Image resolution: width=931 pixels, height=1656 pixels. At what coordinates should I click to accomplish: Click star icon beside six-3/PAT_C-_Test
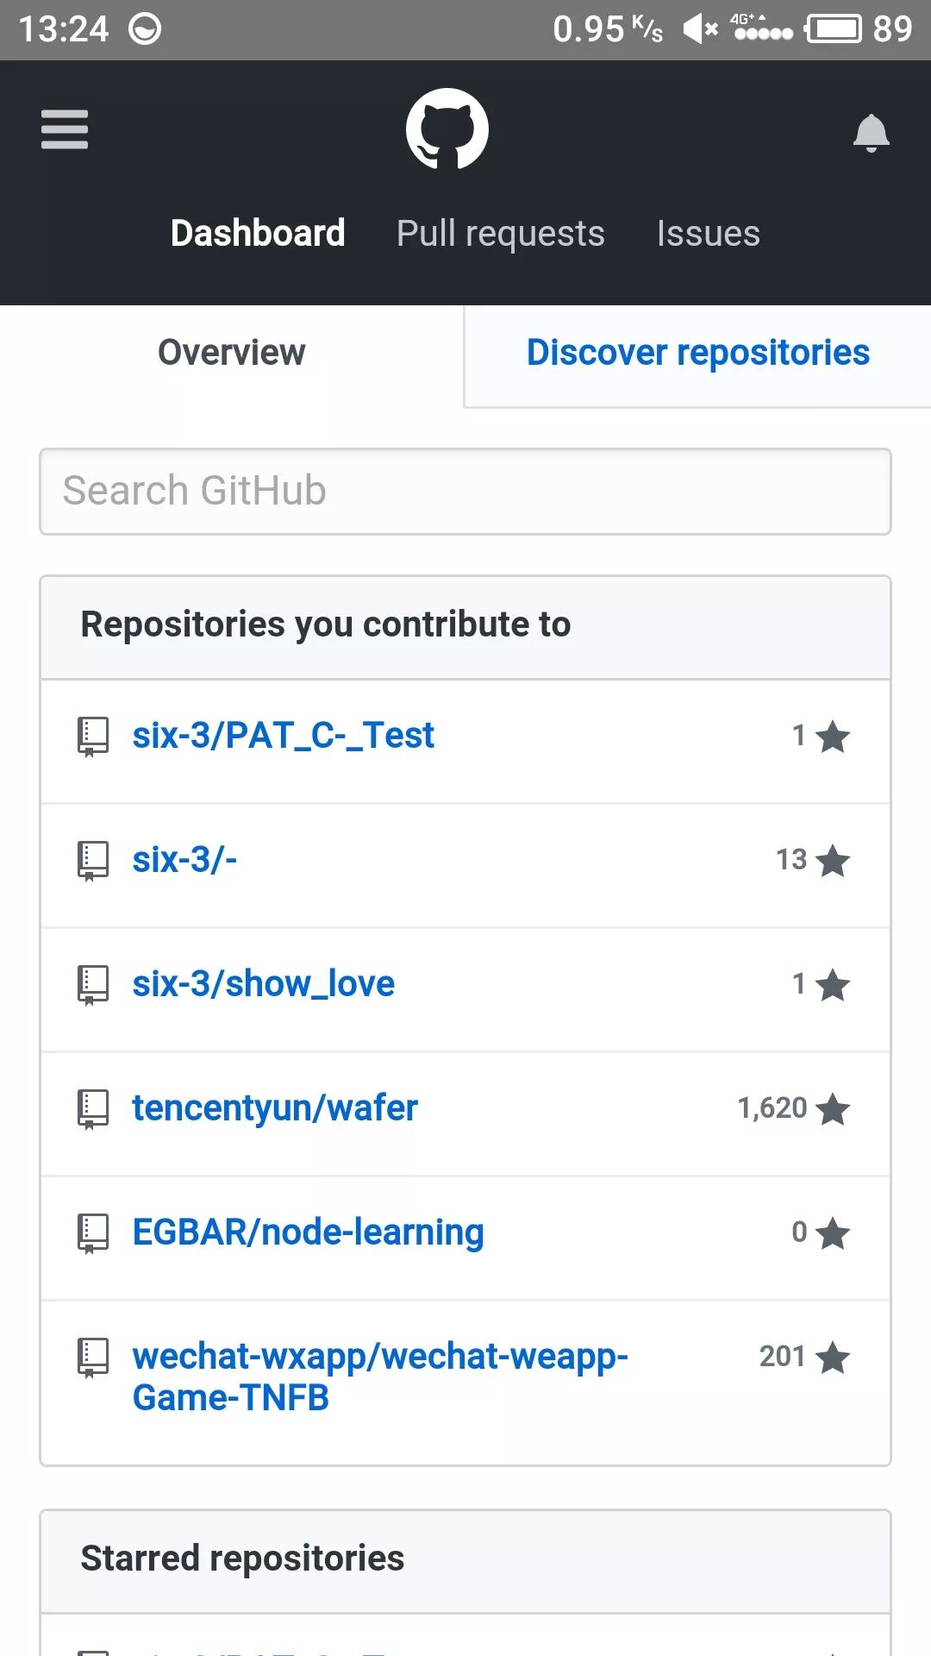pyautogui.click(x=833, y=737)
